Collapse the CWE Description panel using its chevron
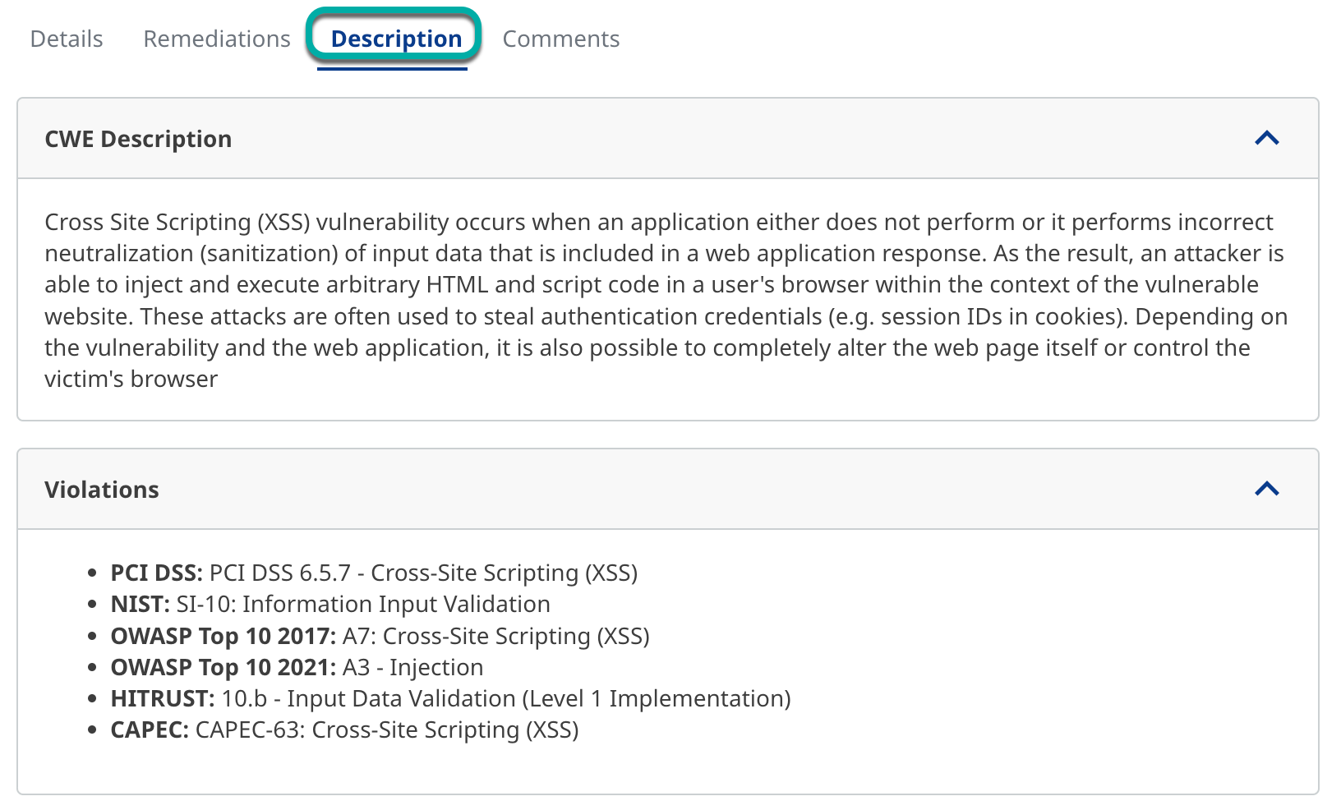Screen dimensions: 1341x810 tap(1266, 138)
